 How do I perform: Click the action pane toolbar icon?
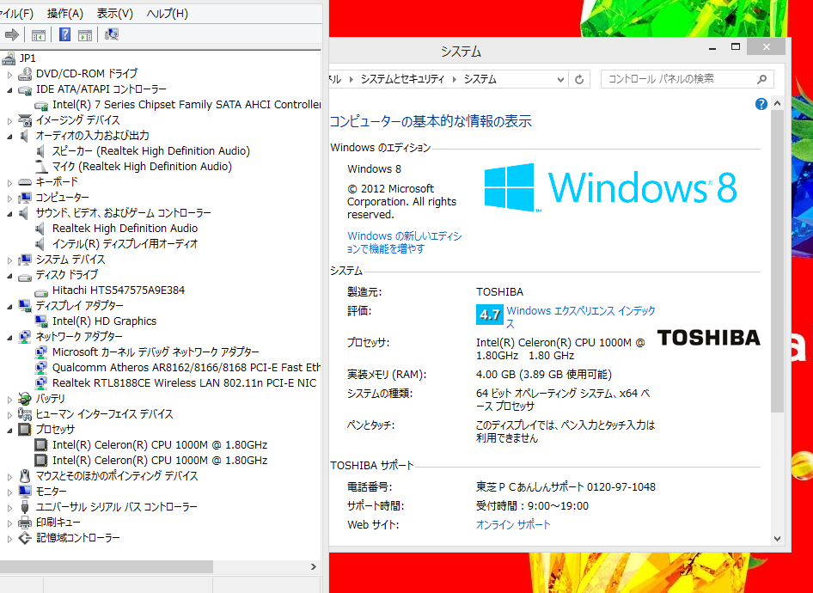click(x=85, y=34)
